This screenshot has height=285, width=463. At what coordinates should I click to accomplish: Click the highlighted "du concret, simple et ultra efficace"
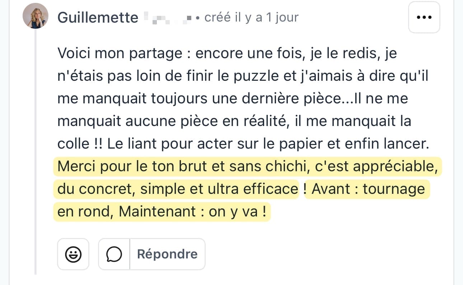178,189
